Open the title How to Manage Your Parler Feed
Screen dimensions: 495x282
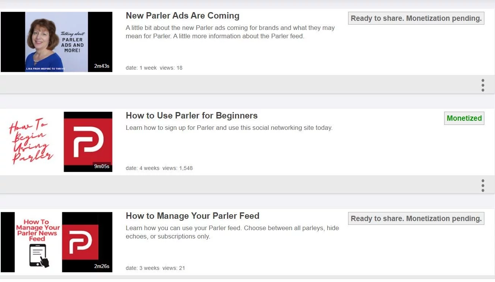coord(192,216)
